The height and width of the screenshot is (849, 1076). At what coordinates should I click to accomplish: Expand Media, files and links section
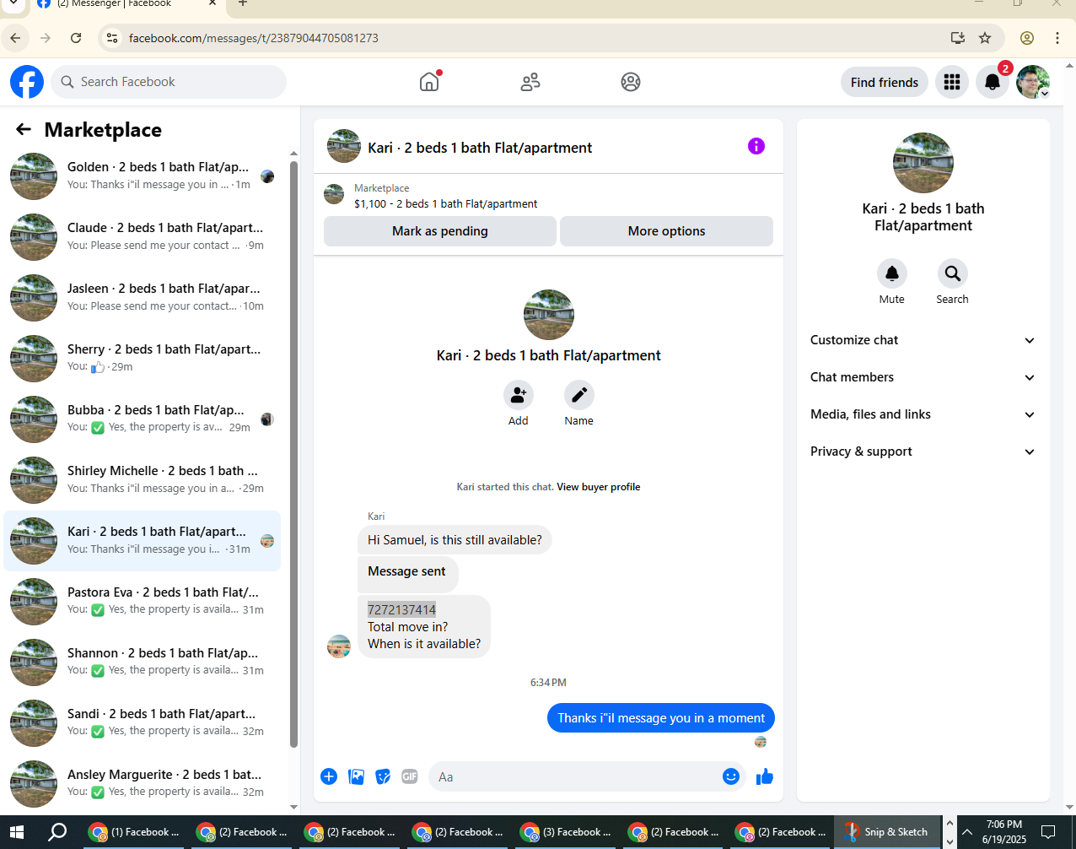tap(923, 414)
